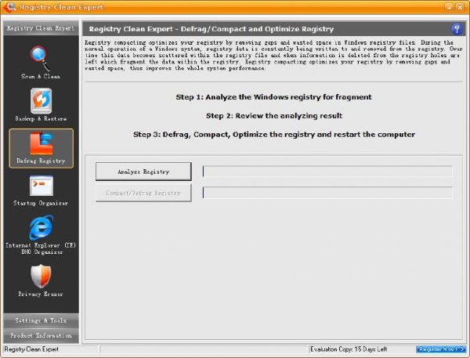470x358 pixels.
Task: Click the Privacy Eraser label
Action: [41, 294]
